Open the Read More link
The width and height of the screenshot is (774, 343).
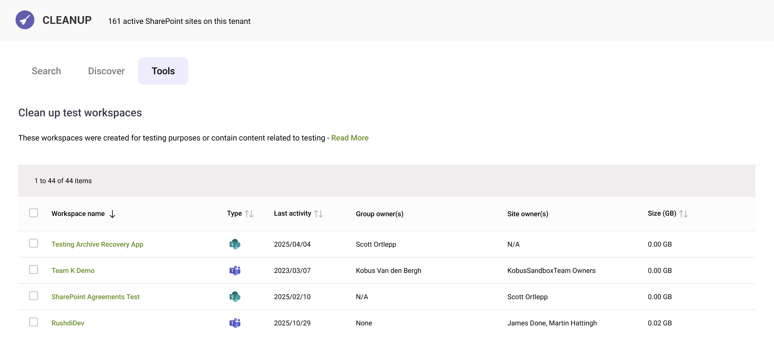349,138
